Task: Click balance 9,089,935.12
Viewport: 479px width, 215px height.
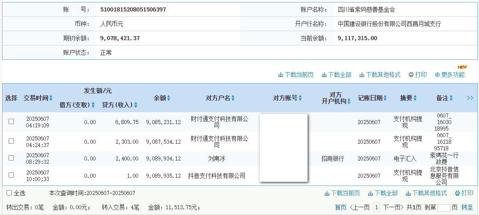Action: [x=164, y=176]
